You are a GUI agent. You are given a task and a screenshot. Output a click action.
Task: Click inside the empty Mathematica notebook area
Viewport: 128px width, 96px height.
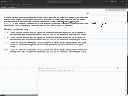click(82, 83)
